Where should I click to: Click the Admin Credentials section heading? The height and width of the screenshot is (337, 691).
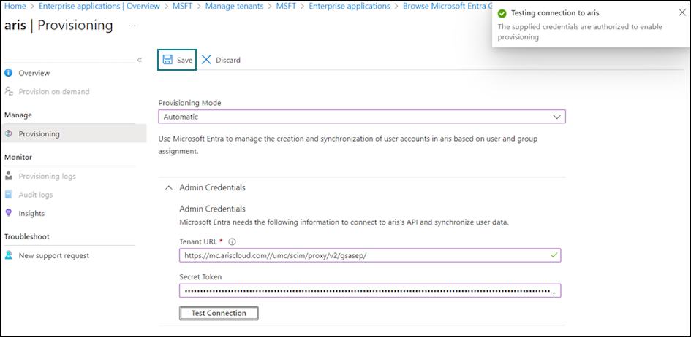[212, 187]
